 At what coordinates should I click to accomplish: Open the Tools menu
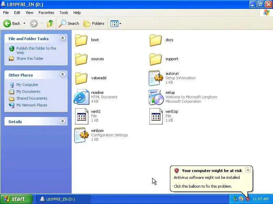(x=64, y=13)
